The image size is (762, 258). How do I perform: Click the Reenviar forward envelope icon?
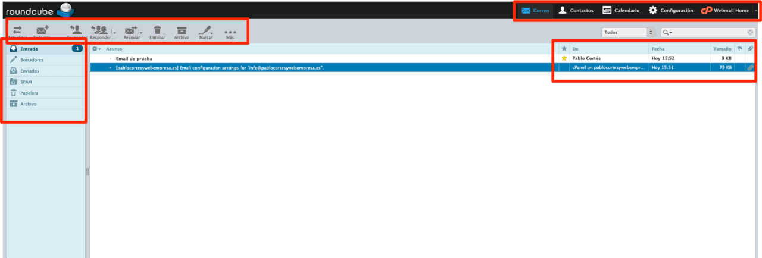pyautogui.click(x=130, y=30)
